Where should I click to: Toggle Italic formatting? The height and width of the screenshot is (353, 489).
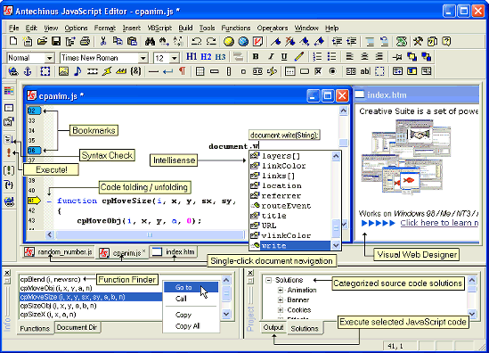(271, 56)
